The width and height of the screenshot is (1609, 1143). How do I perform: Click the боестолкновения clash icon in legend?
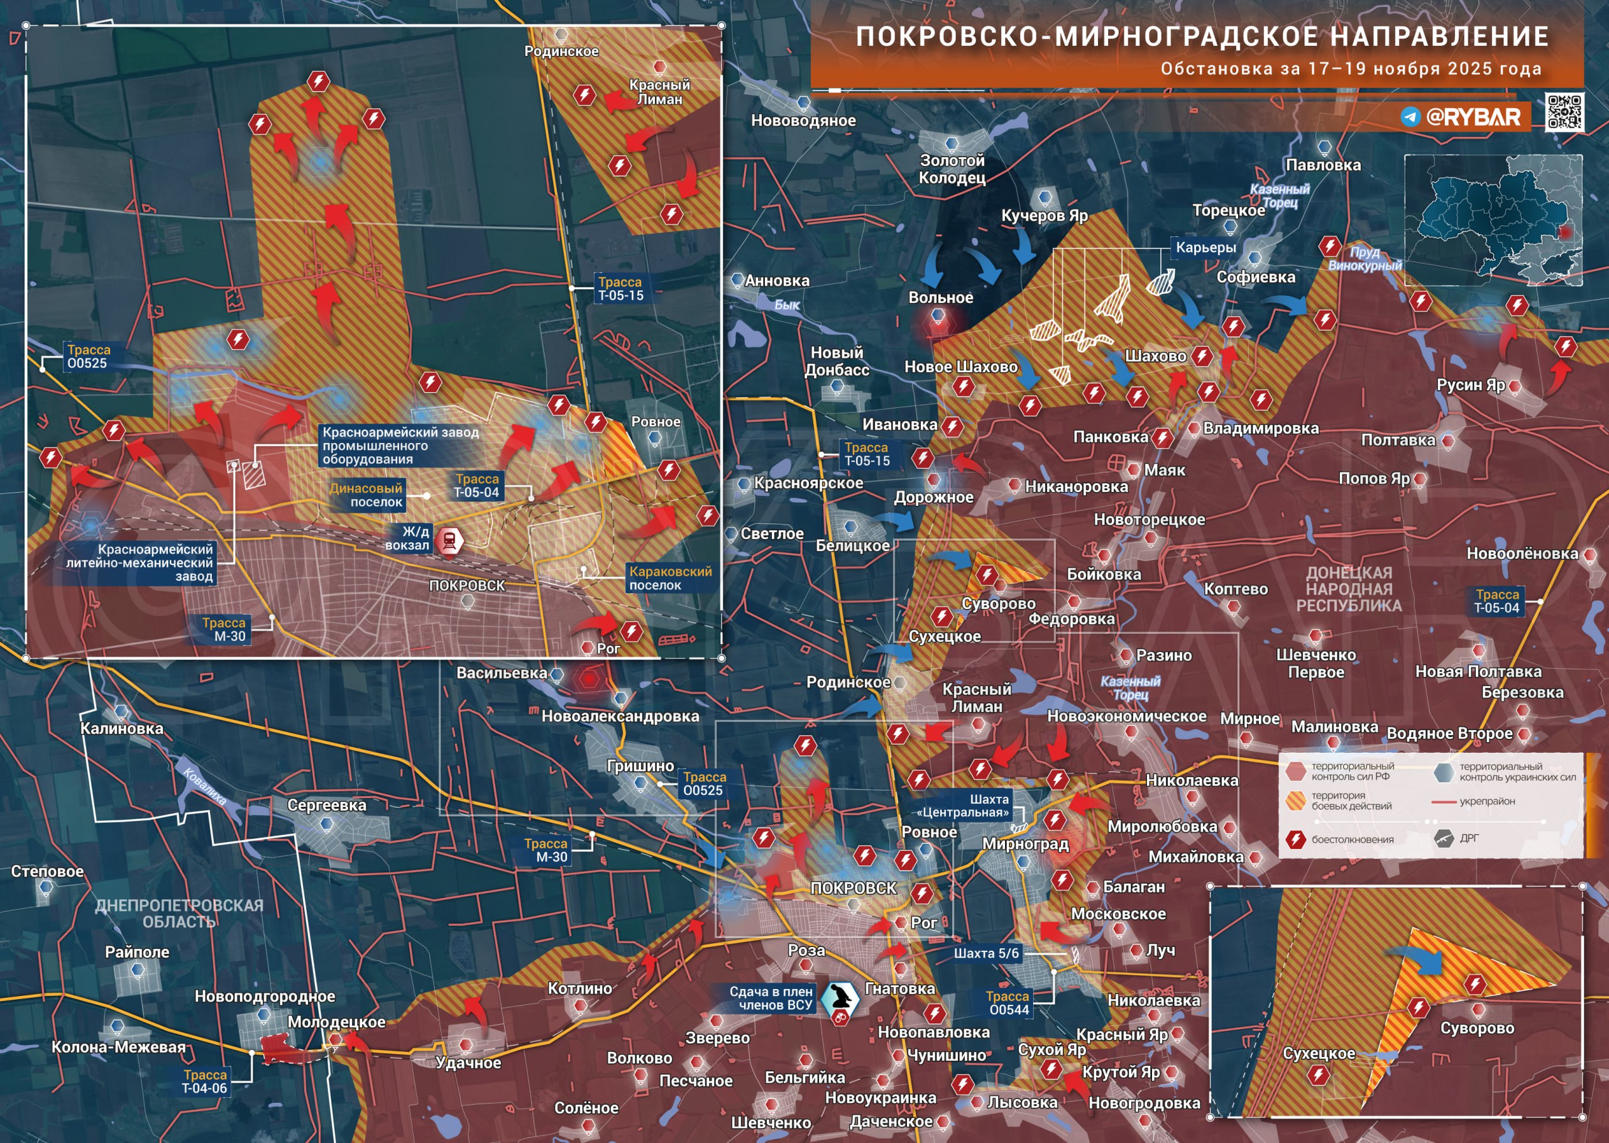1295,839
